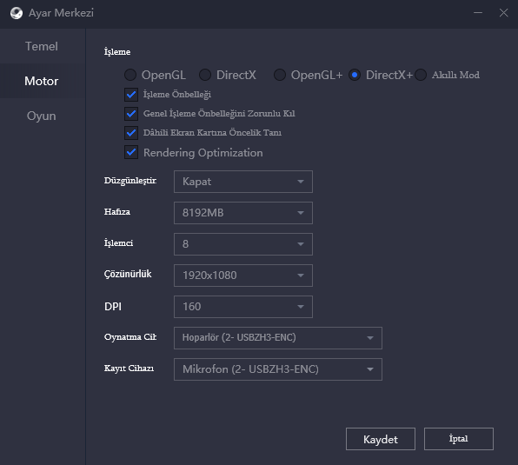The width and height of the screenshot is (518, 465).
Task: Open the Oyun settings tab
Action: click(42, 116)
